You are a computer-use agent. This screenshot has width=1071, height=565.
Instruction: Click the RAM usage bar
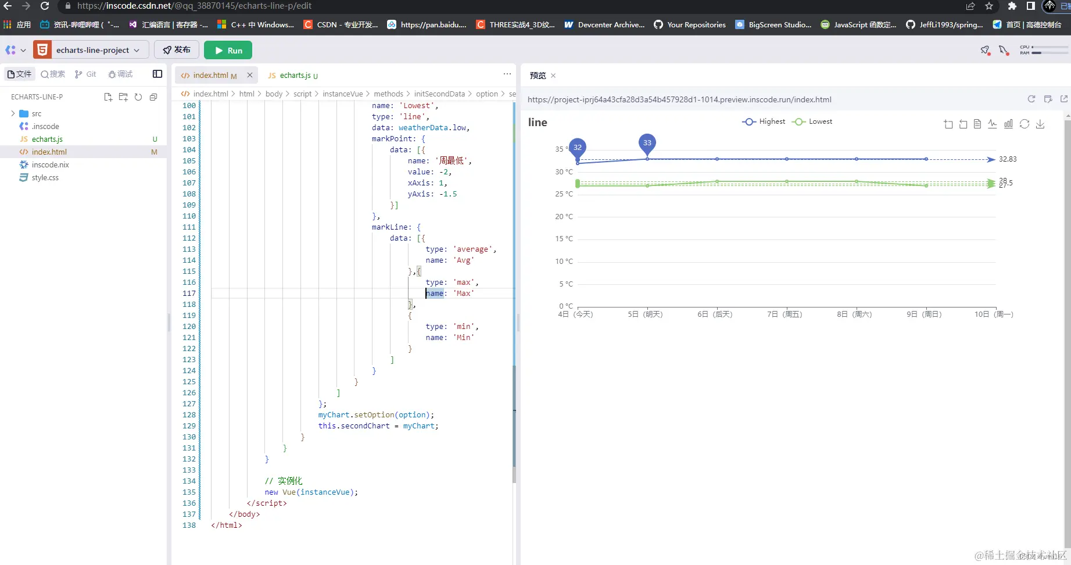(x=1049, y=53)
